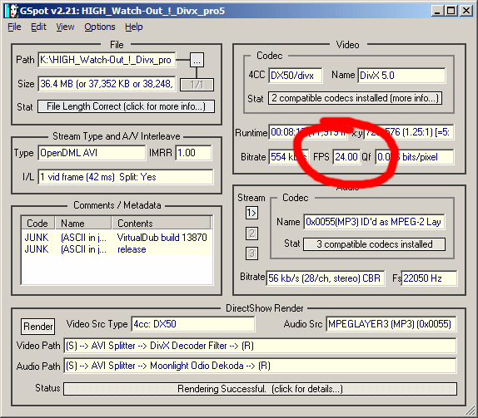The width and height of the screenshot is (478, 418).
Task: Click the Runtime field showing 00:08
Action: click(308, 132)
